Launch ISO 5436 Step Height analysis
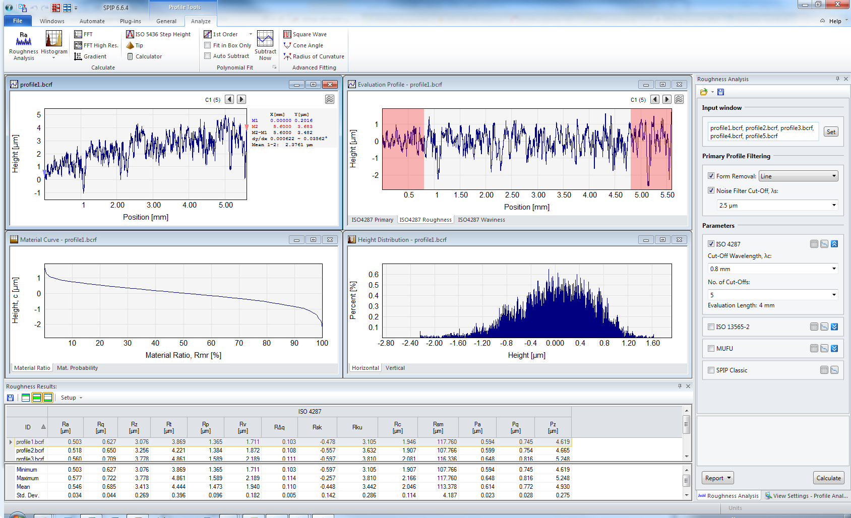 tap(158, 34)
